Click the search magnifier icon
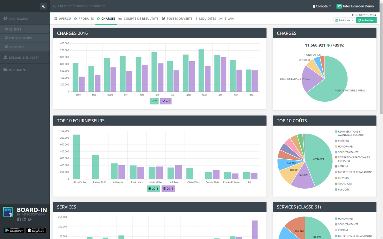 click(x=54, y=6)
